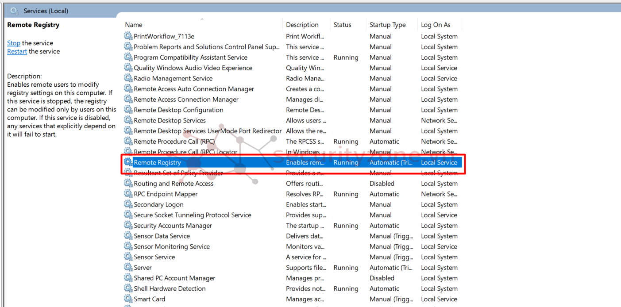Click the gear icon for Sensor Monitoring Service

[x=128, y=246]
